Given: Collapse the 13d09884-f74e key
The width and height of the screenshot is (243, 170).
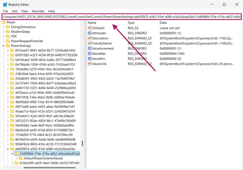Looking at the screenshot, I should (x=12, y=154).
